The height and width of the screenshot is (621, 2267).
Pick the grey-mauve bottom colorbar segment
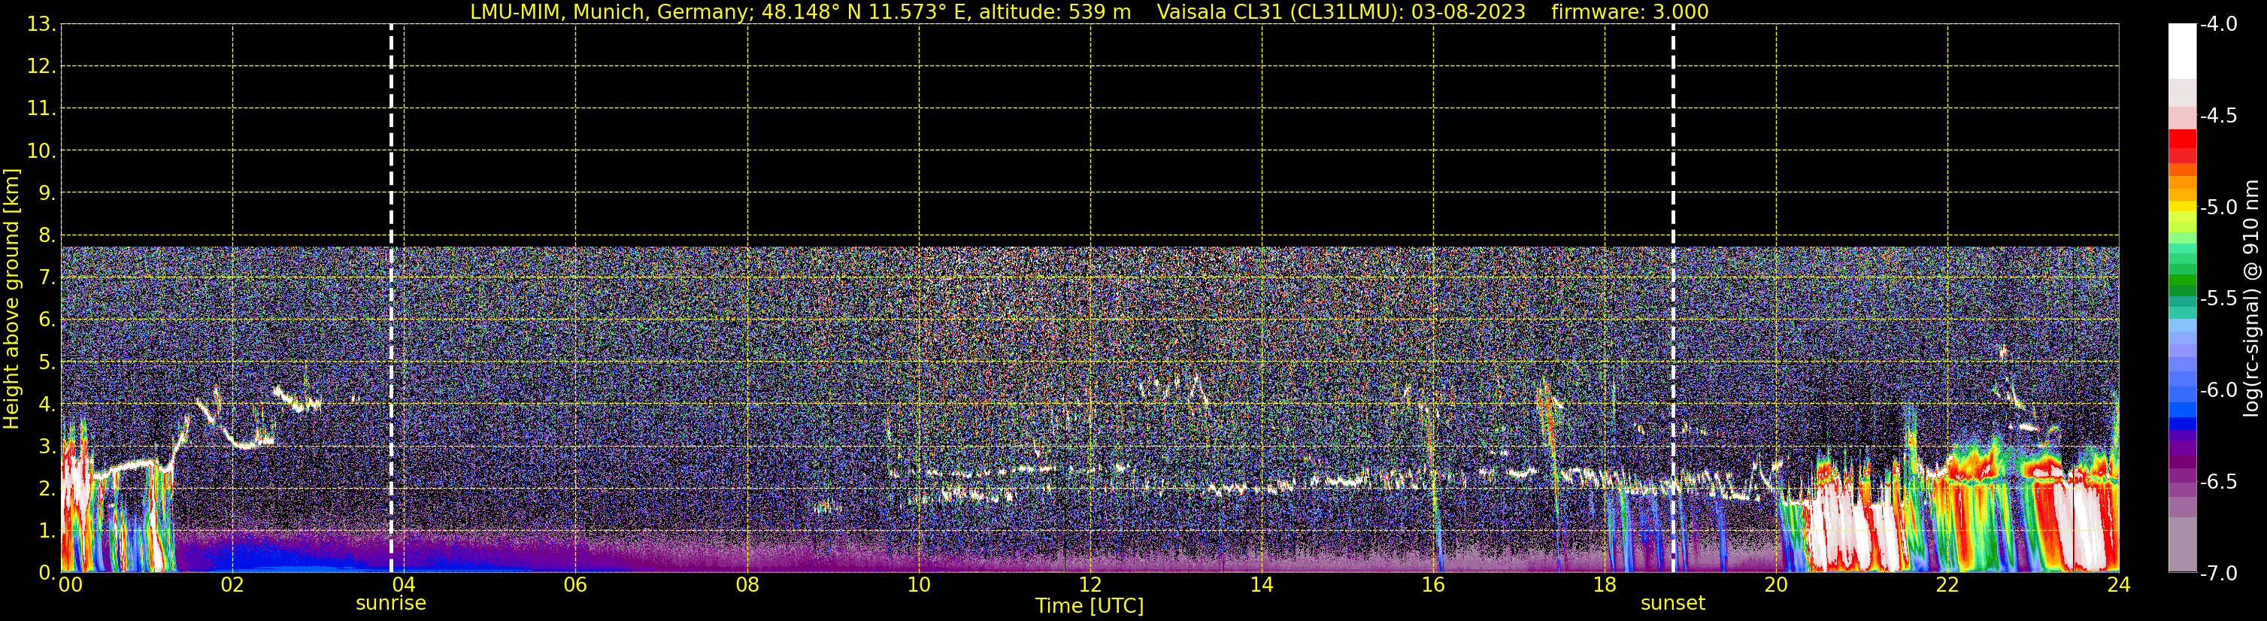click(2183, 544)
